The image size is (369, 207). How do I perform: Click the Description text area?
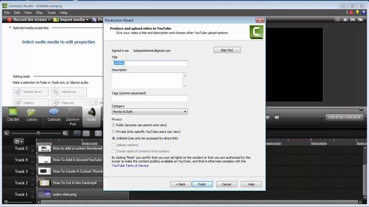150,80
